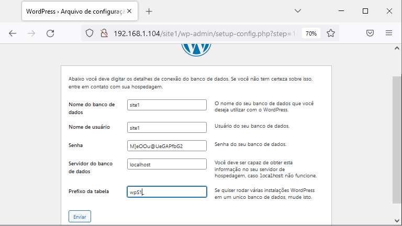Viewport: 402px width, 226px height.
Task: Click the 'Prefixo da tabela' label
Action: [88, 191]
